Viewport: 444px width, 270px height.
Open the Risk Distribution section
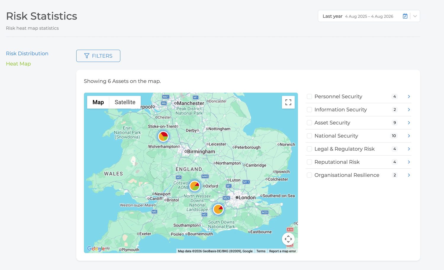click(27, 54)
